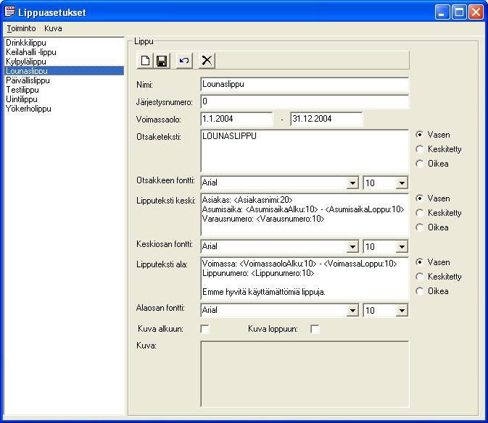
Task: Open the Kuva menu
Action: coord(53,28)
